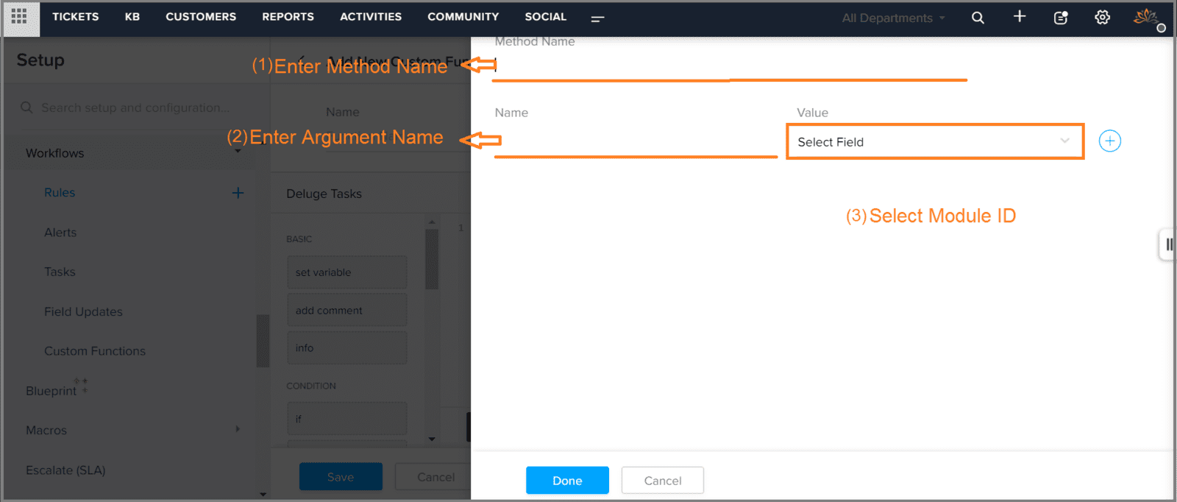This screenshot has height=502, width=1177.
Task: Open the COMMUNITY tab
Action: click(x=463, y=16)
